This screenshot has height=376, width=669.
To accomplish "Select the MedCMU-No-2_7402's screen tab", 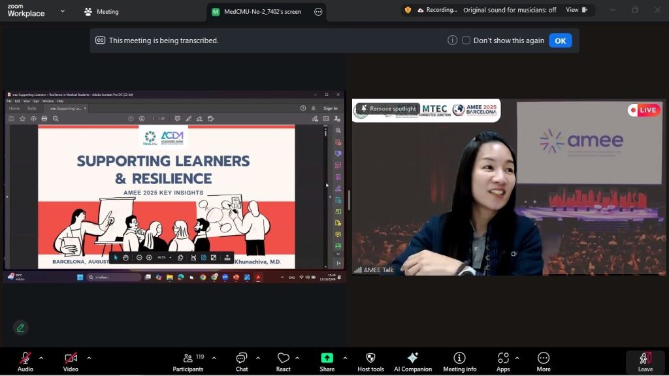I will coord(259,12).
